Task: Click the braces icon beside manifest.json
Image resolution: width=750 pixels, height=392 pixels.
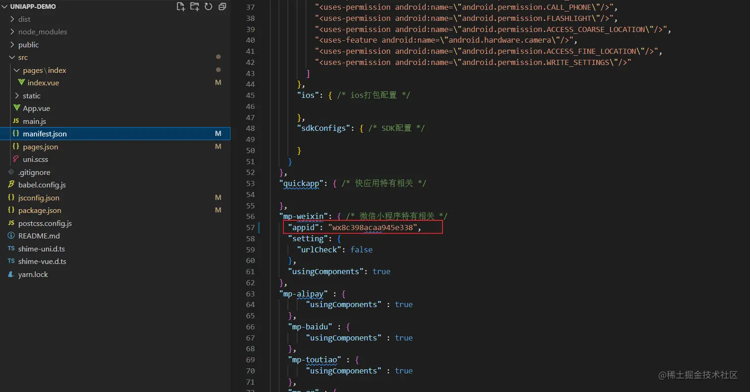Action: [16, 134]
